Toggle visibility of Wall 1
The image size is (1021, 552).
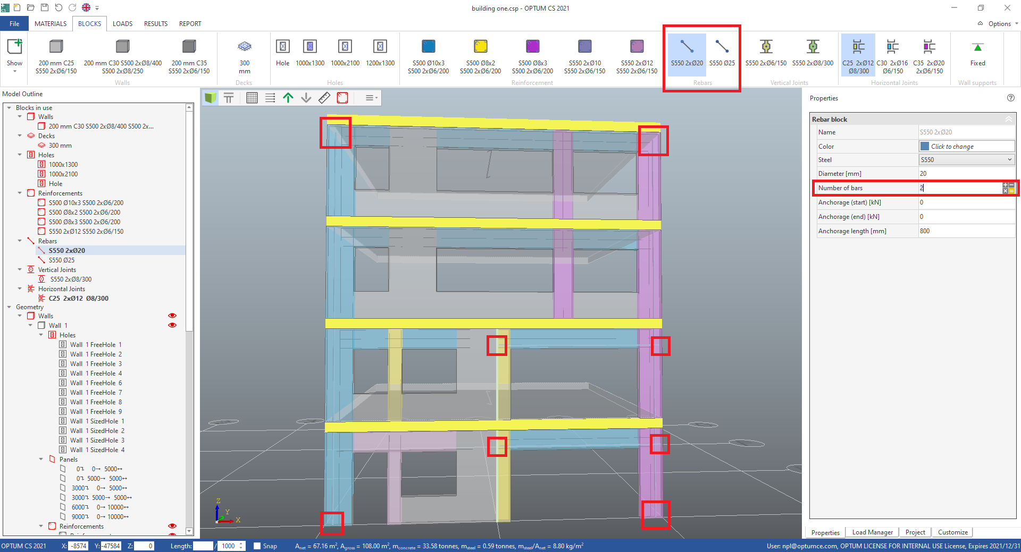pyautogui.click(x=172, y=325)
